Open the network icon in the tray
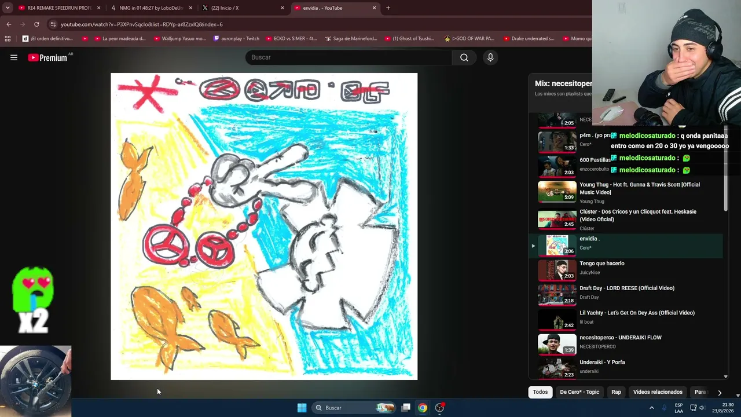This screenshot has height=417, width=741. 693,408
